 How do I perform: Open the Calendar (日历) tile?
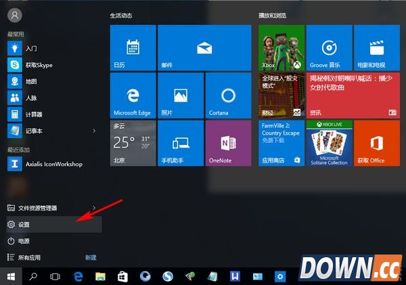pyautogui.click(x=133, y=48)
